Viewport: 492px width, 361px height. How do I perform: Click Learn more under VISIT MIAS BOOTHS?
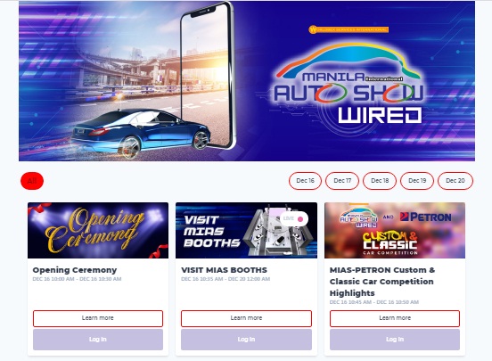coord(246,318)
